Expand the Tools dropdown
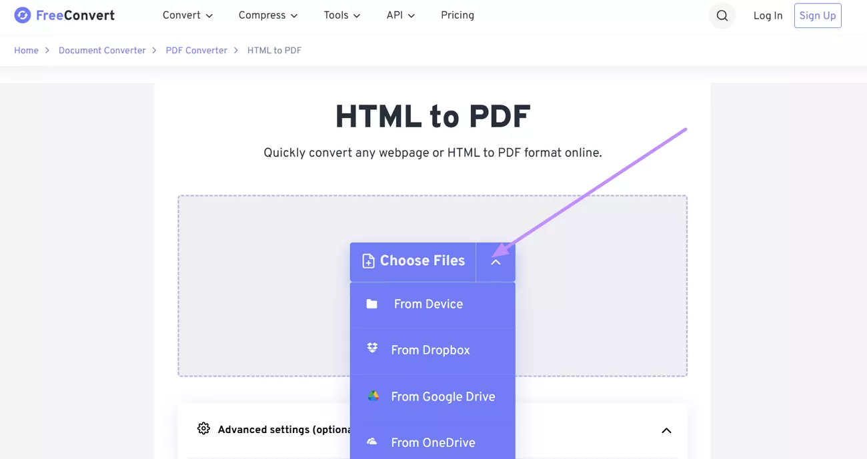 point(341,15)
